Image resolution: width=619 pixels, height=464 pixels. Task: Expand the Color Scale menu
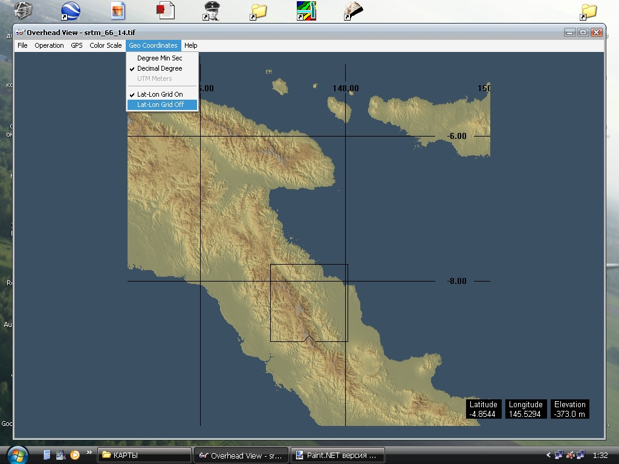coord(106,45)
